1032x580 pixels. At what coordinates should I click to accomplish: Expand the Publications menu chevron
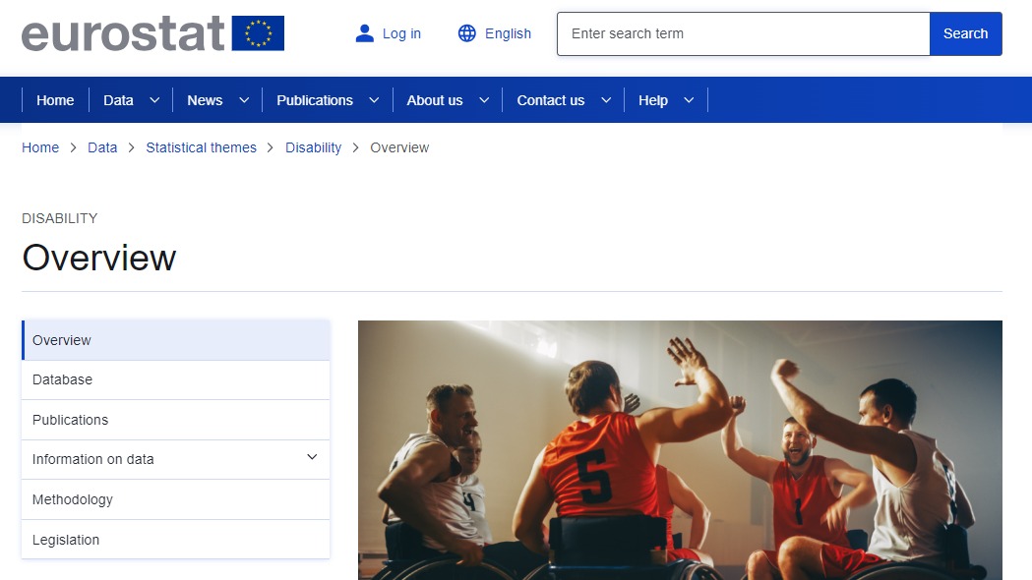(374, 100)
